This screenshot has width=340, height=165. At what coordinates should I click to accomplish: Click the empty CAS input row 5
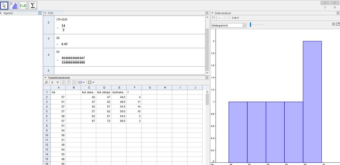[130, 71]
